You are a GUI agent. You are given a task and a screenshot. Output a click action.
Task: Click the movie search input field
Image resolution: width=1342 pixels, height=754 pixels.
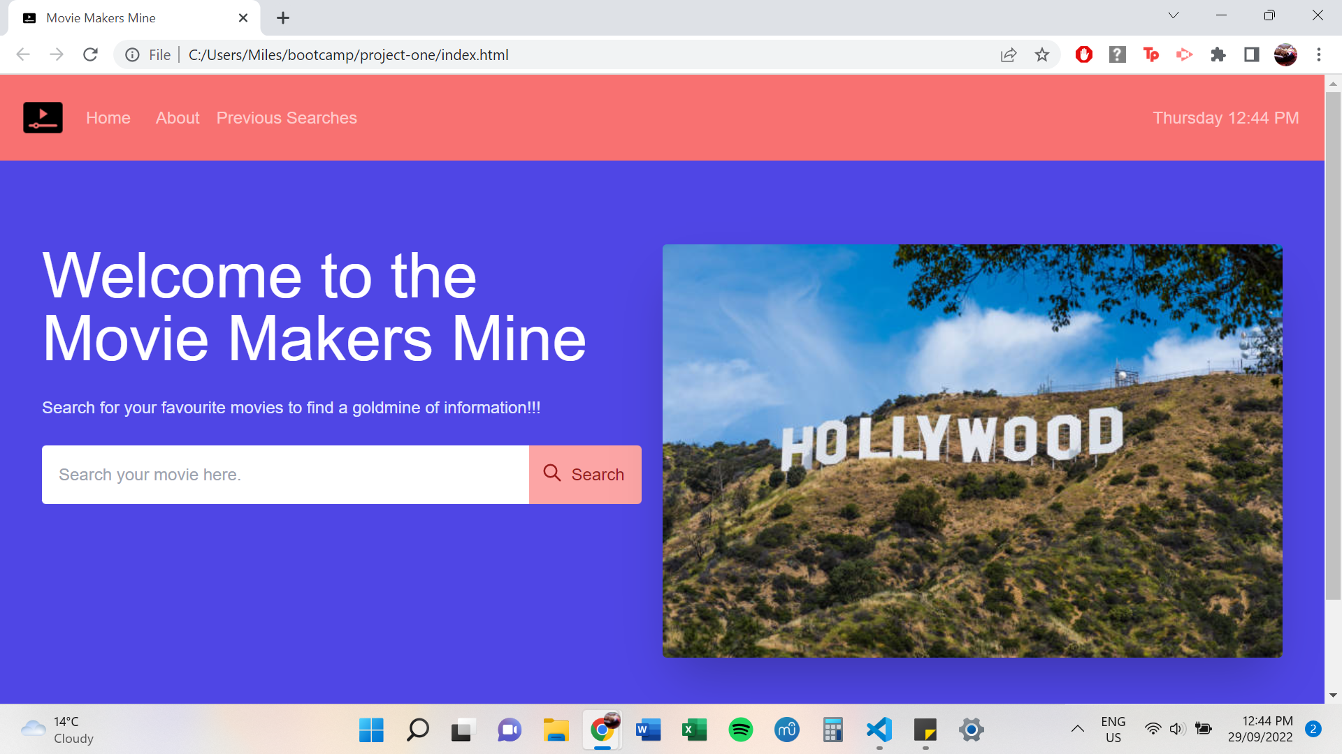tap(285, 475)
